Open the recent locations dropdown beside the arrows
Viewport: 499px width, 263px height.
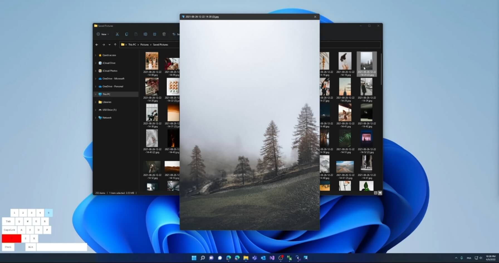click(109, 45)
